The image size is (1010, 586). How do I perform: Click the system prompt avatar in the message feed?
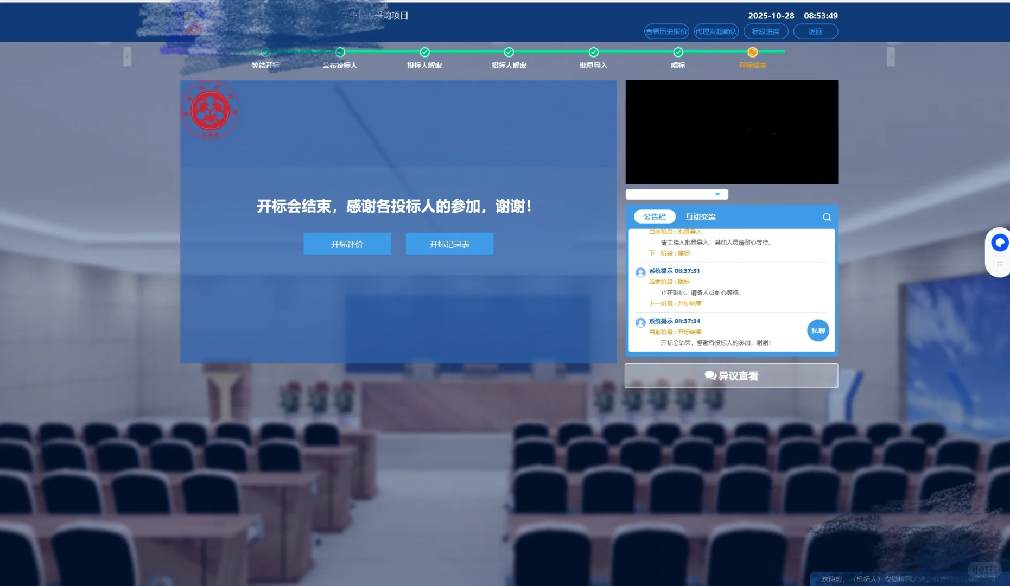[x=640, y=272]
